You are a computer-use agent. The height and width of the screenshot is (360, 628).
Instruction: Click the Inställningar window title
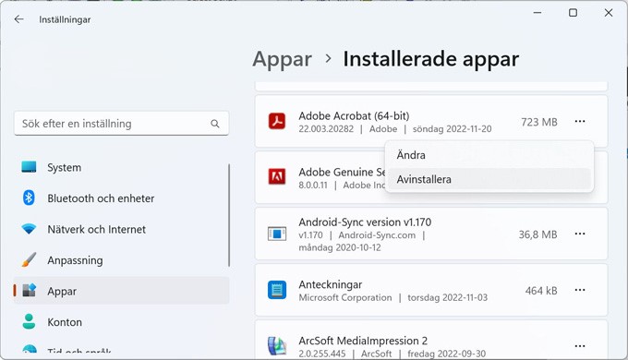click(65, 19)
